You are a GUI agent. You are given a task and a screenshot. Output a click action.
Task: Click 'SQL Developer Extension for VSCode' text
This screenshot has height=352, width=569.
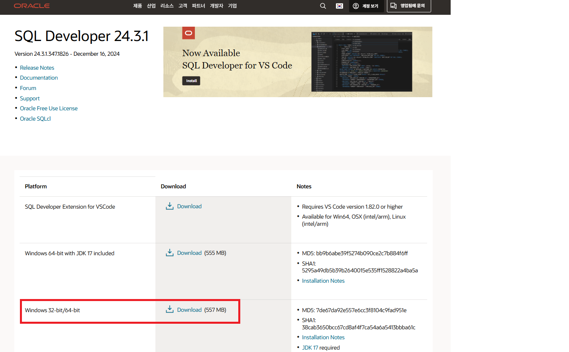pos(70,207)
